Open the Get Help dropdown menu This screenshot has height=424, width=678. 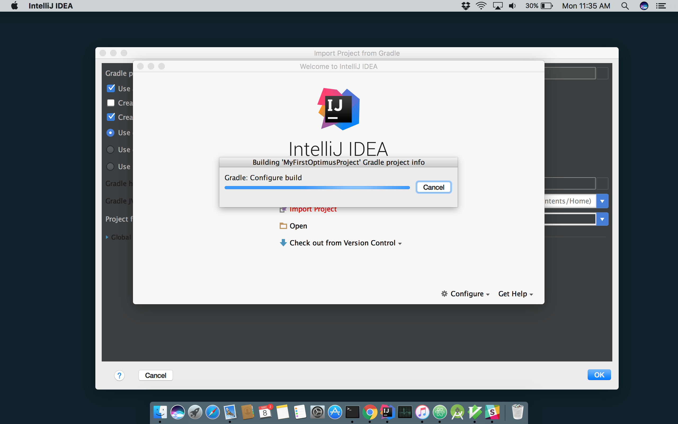515,294
